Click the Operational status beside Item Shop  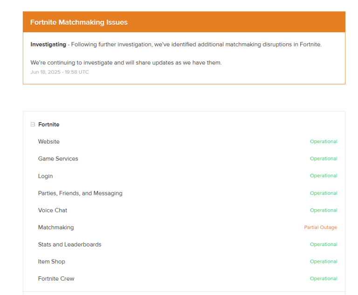pos(324,261)
